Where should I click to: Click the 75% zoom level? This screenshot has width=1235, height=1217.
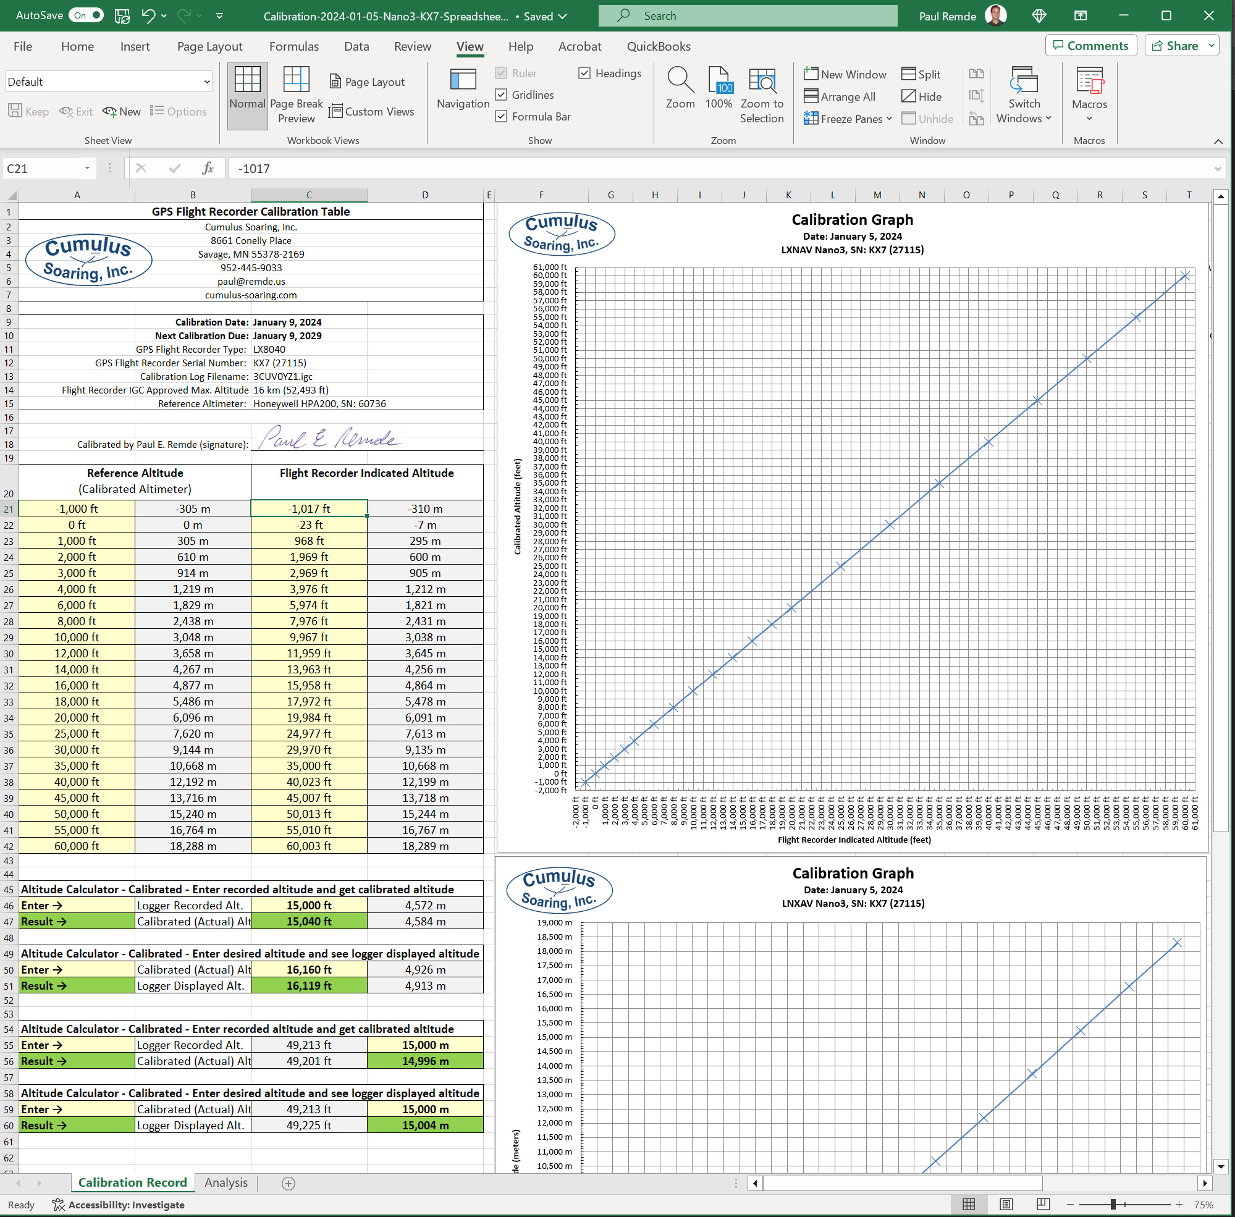(1203, 1204)
